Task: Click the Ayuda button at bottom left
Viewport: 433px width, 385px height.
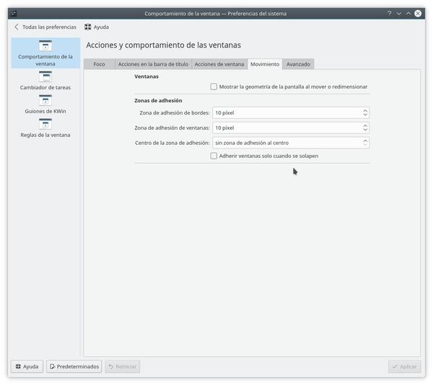Action: [27, 366]
